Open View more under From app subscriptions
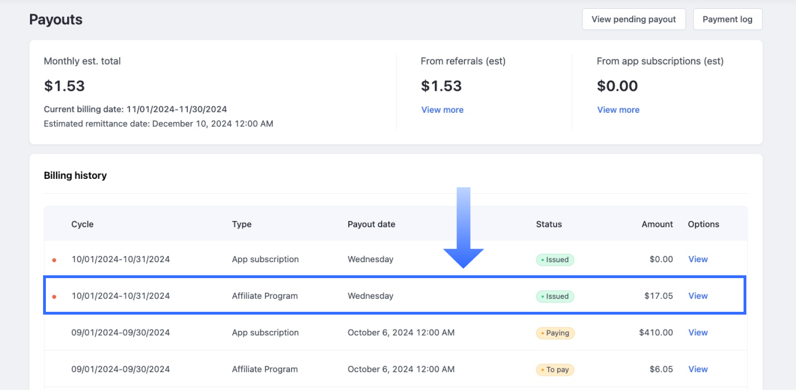Screen dimensions: 796x390 (618, 110)
